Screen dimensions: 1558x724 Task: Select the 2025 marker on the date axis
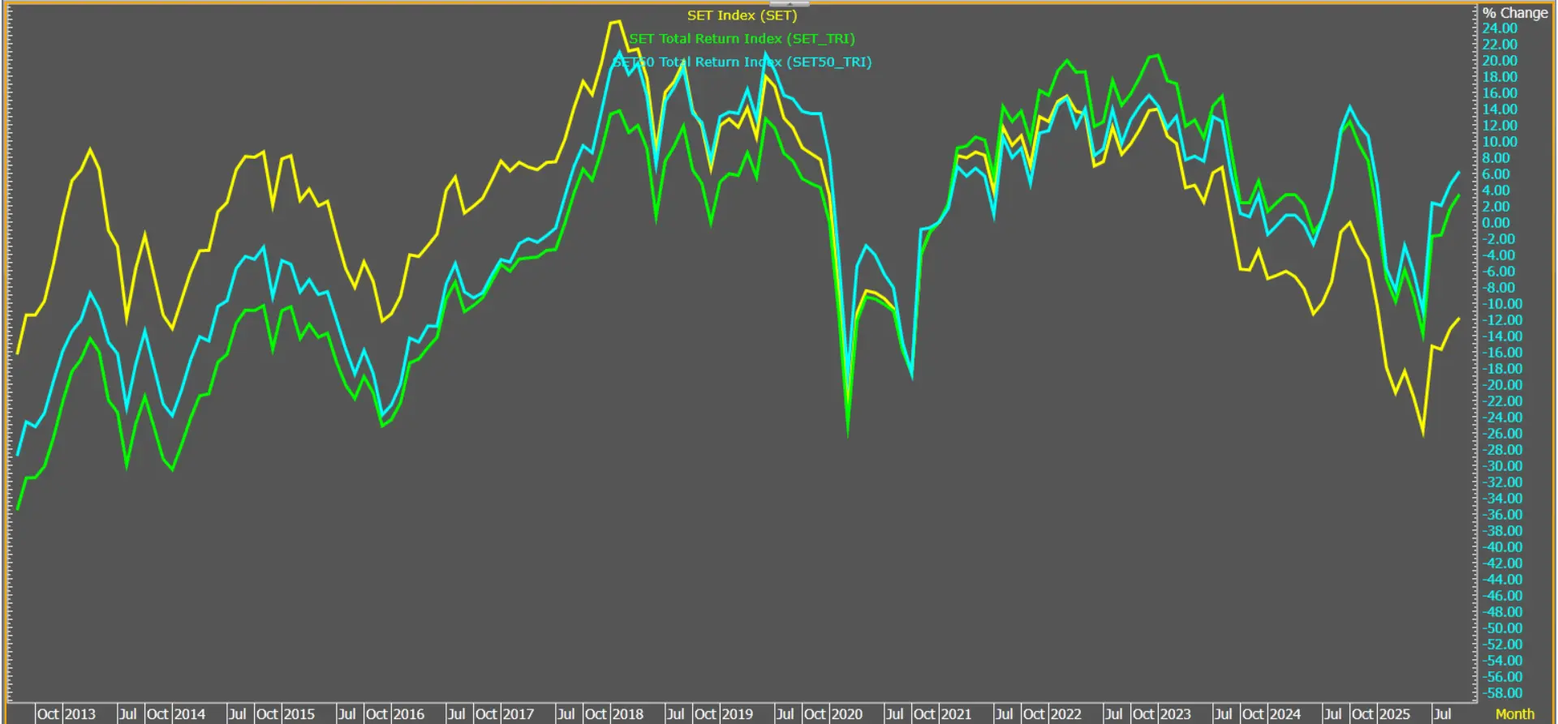tap(1394, 714)
